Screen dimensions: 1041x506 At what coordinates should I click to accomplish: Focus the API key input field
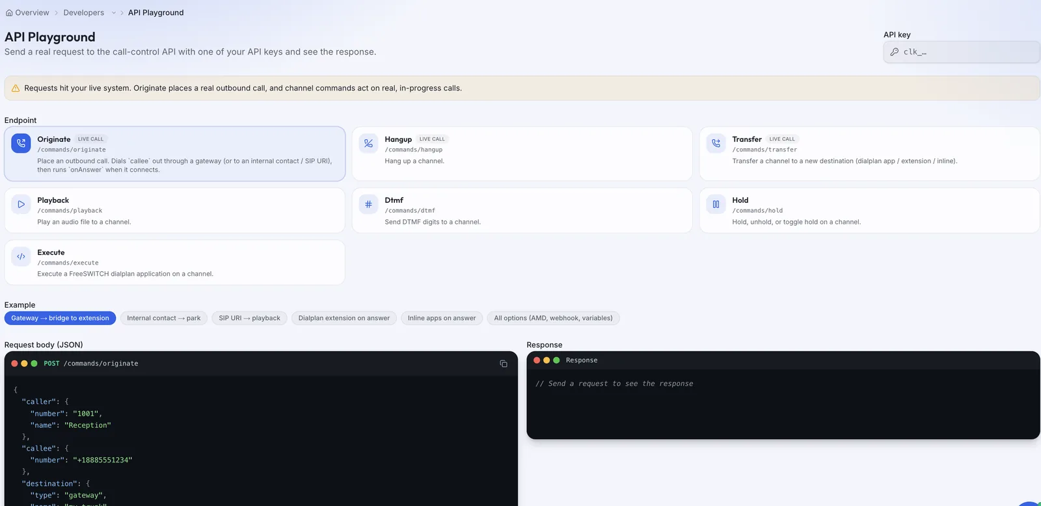pos(962,52)
